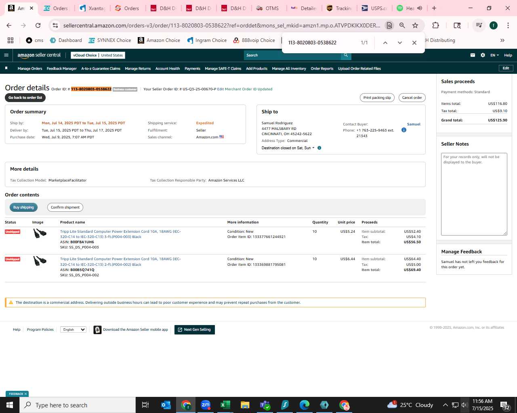Open a new browser tab
Image resolution: width=517 pixels, height=413 pixels.
pyautogui.click(x=434, y=8)
